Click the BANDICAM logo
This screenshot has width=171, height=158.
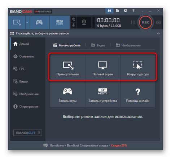pos(21,12)
